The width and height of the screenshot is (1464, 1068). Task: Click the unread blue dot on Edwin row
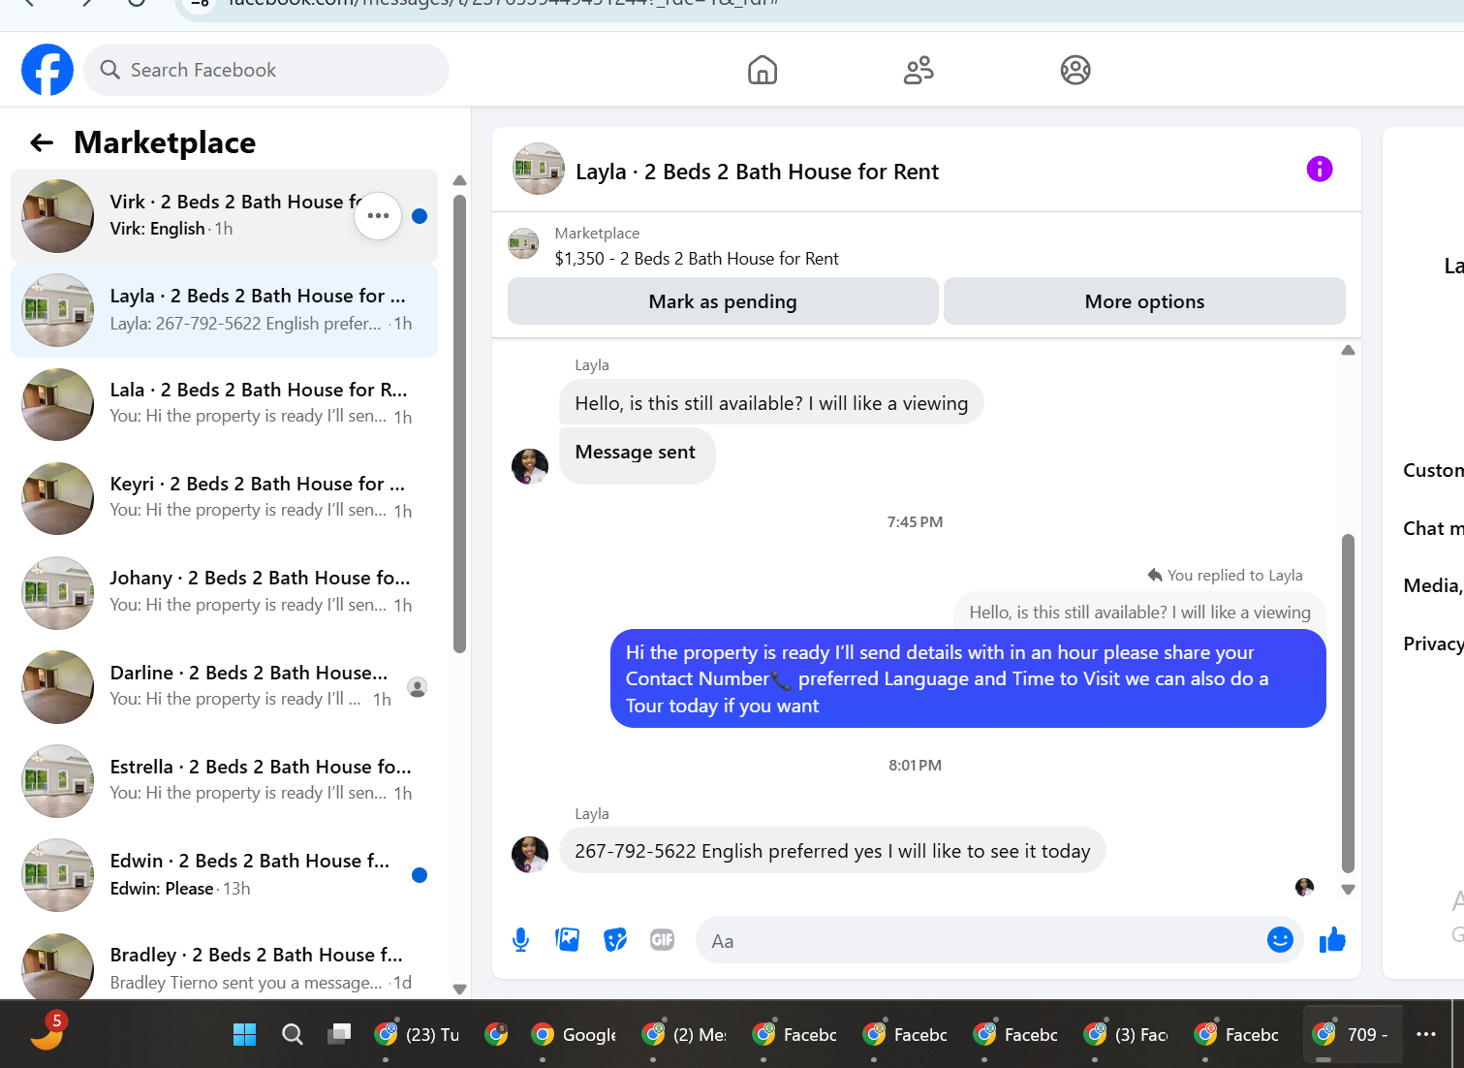[420, 875]
